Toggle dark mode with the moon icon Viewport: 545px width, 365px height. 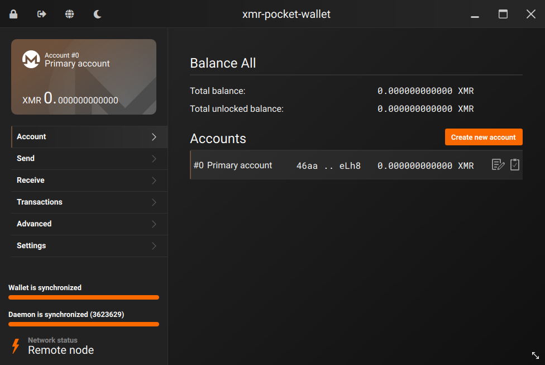click(97, 13)
